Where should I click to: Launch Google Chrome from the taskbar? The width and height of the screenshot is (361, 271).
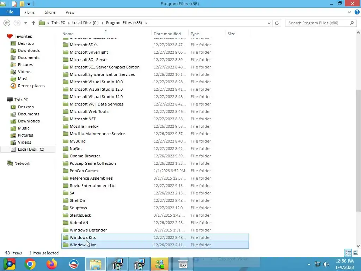pos(30,264)
